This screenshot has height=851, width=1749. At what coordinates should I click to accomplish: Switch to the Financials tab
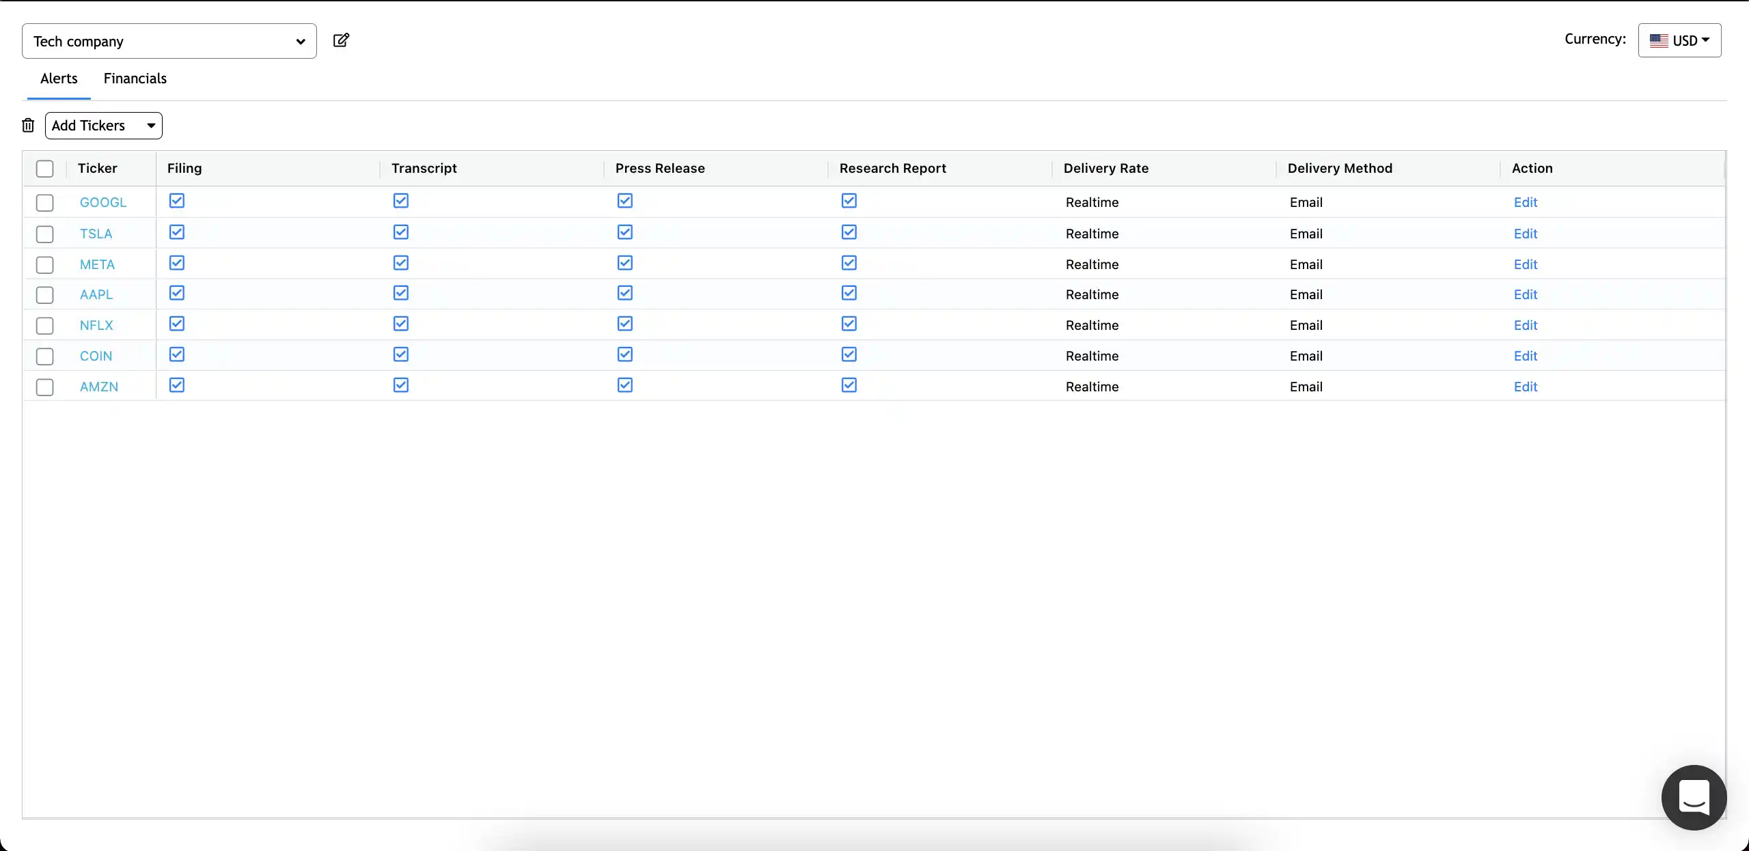click(x=135, y=79)
